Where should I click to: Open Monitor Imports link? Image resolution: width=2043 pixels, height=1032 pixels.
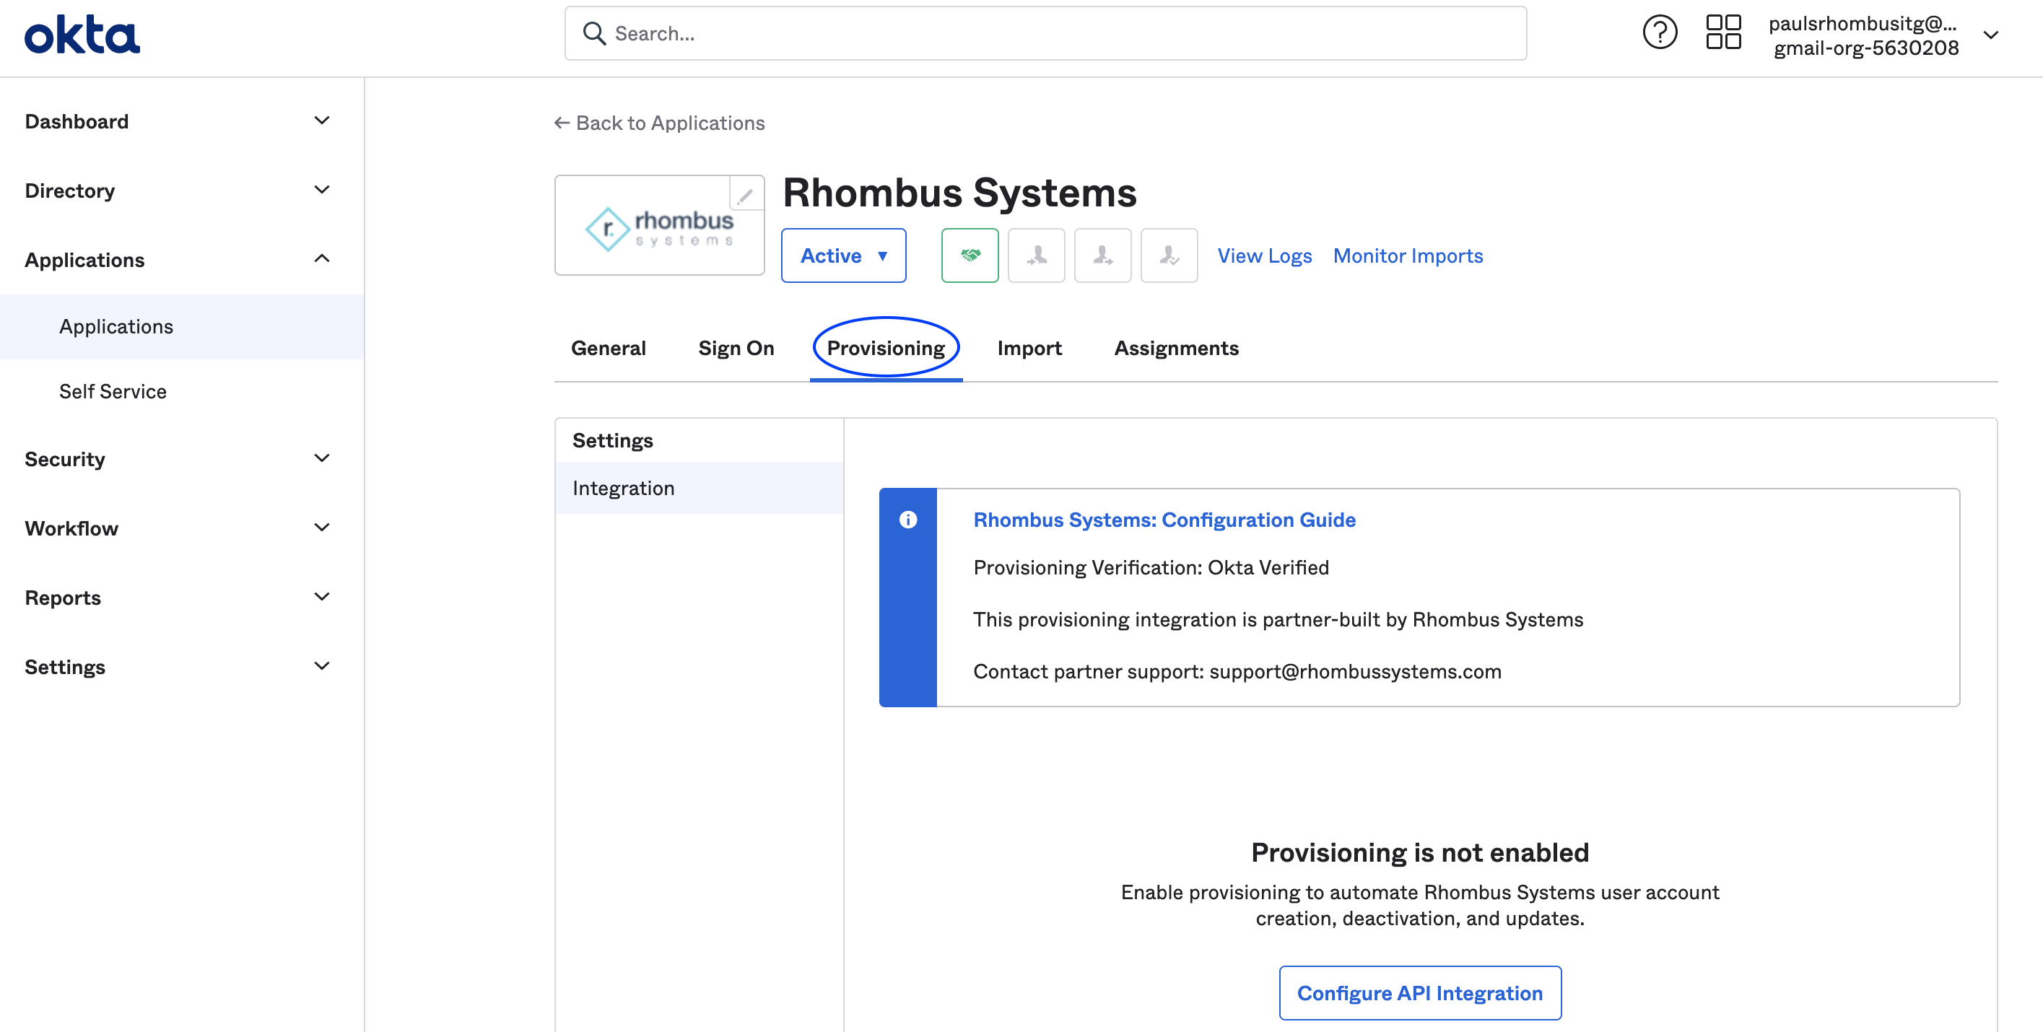click(x=1408, y=256)
